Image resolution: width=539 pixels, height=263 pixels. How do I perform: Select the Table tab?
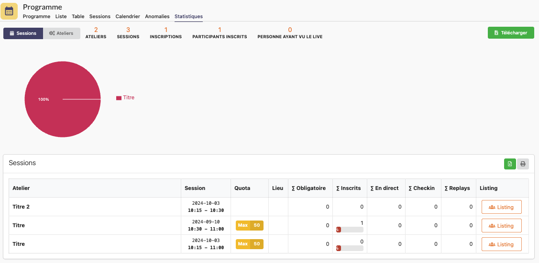78,16
